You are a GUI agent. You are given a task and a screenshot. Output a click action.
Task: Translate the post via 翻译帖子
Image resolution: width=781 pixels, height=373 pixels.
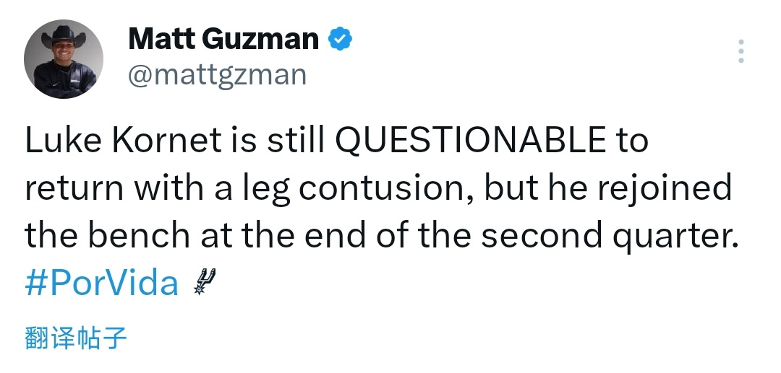click(75, 338)
